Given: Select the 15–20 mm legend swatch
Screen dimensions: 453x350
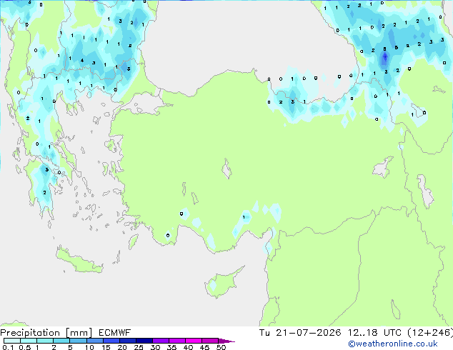Looking at the screenshot, I should [x=111, y=341].
